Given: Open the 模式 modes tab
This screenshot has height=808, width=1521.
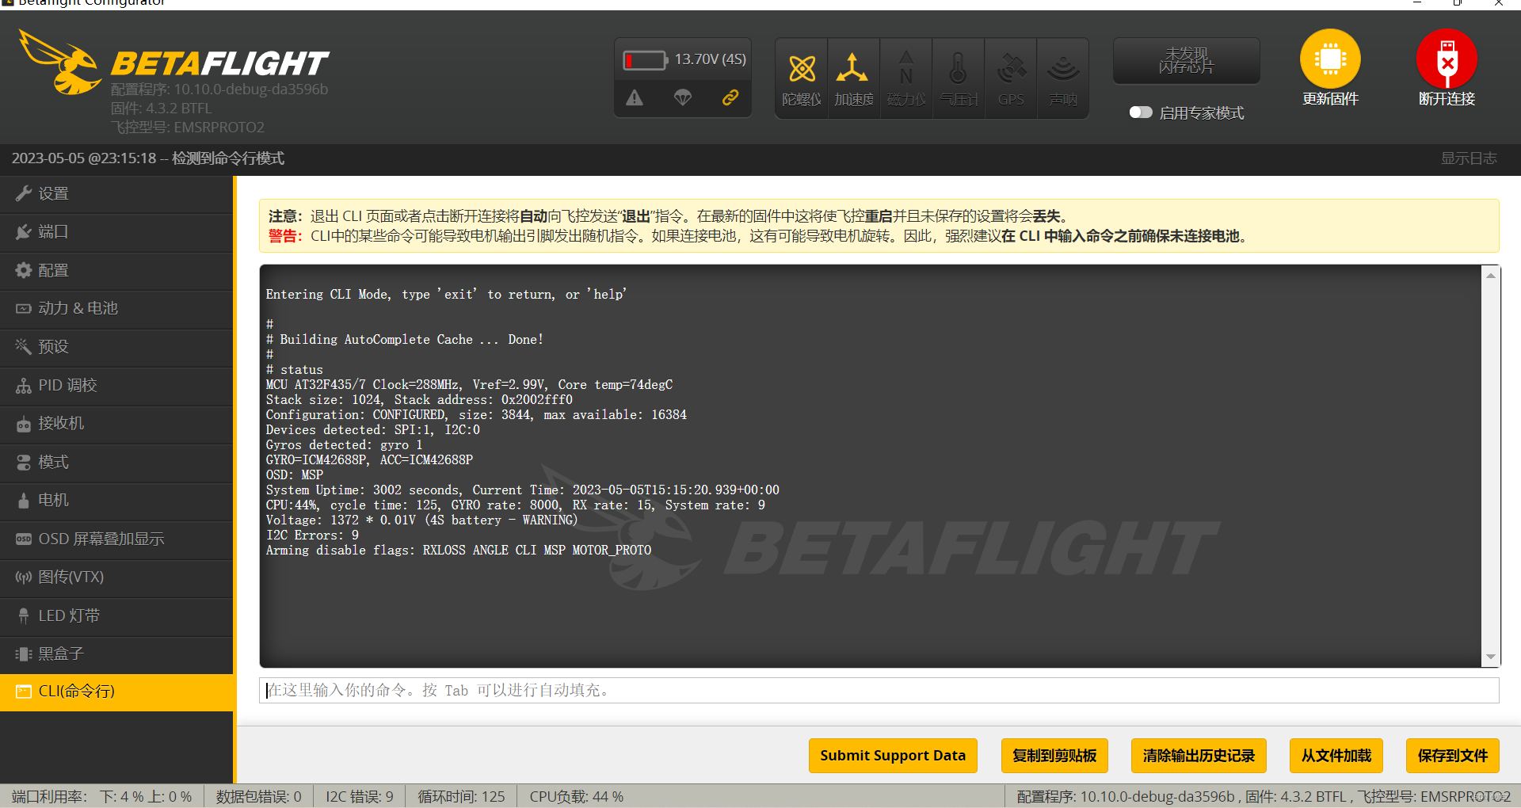Looking at the screenshot, I should (116, 463).
